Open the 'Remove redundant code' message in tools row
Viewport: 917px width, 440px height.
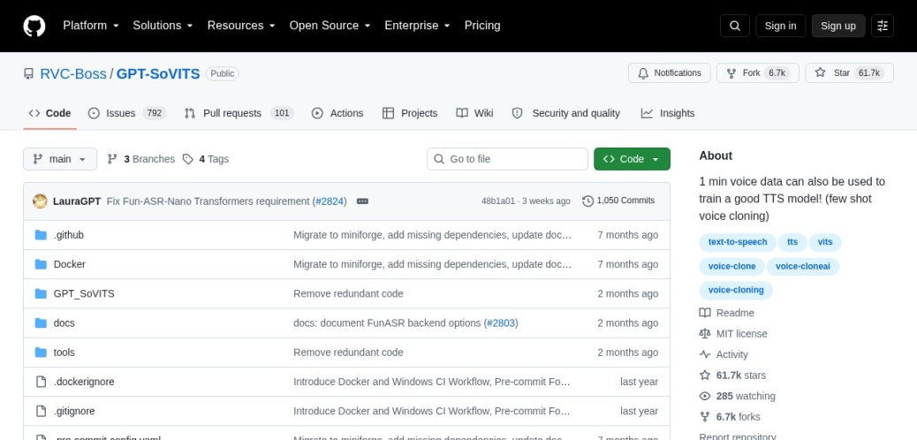click(x=349, y=353)
